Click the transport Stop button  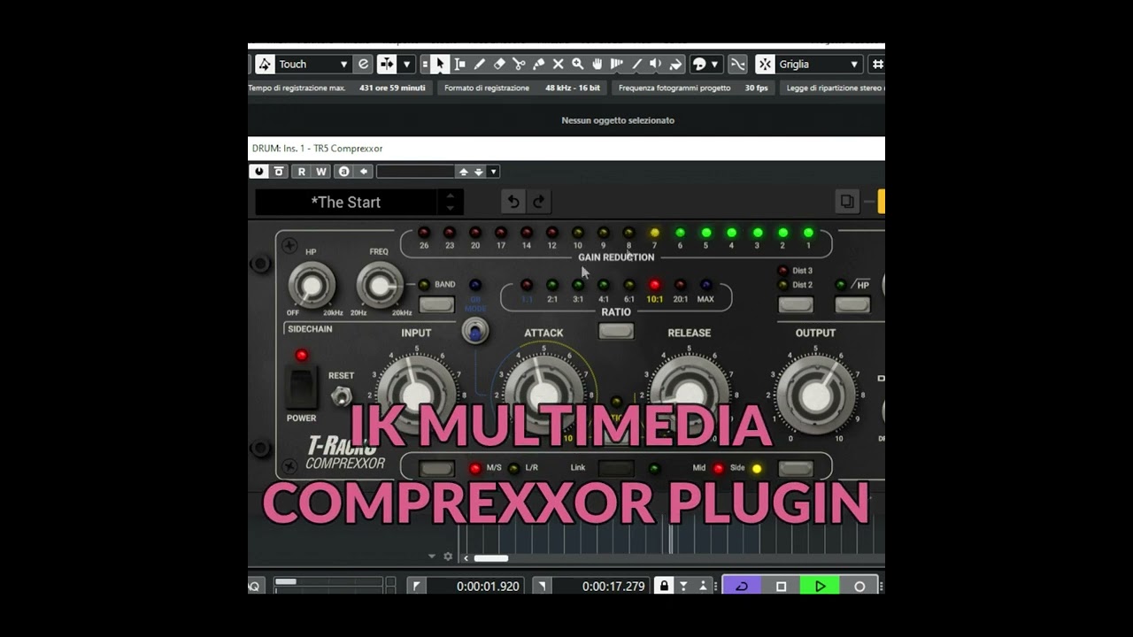[x=781, y=586]
